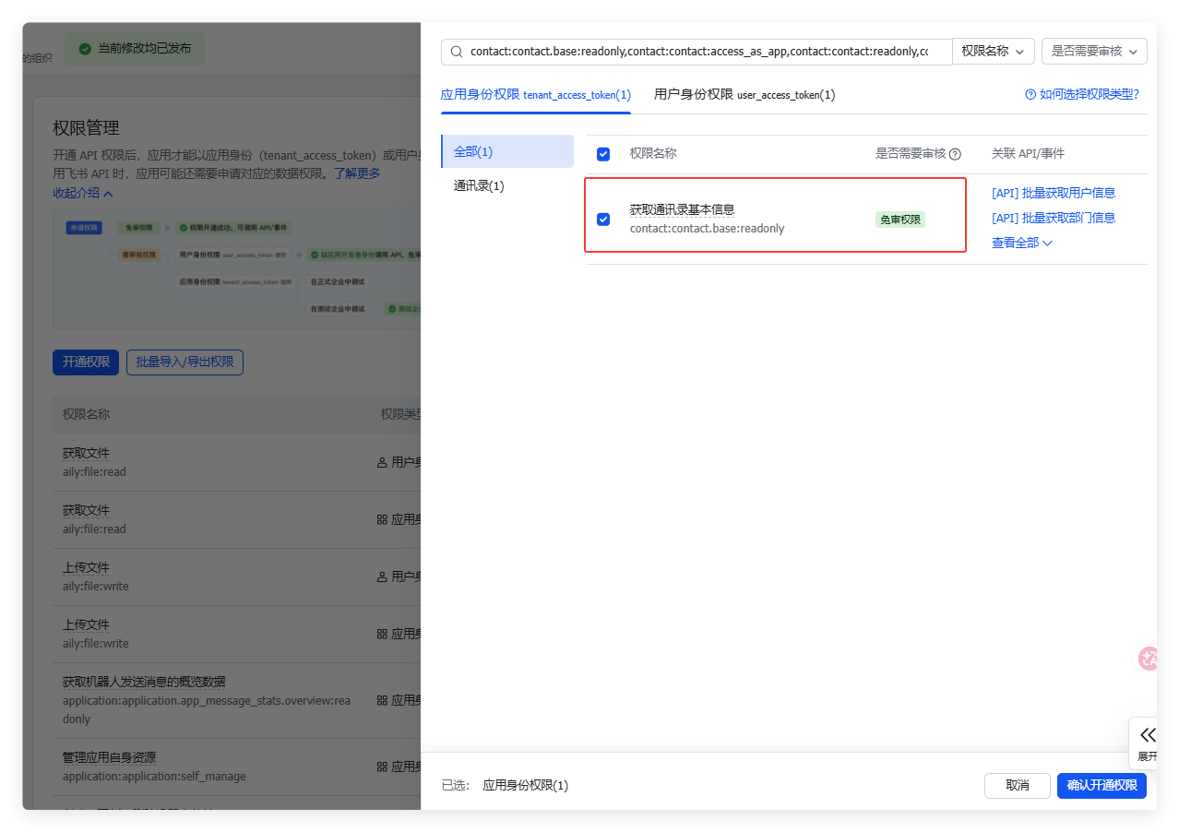Viewport: 1179px width, 832px height.
Task: Open the 是否需要审核 filter dropdown
Action: click(x=1094, y=52)
